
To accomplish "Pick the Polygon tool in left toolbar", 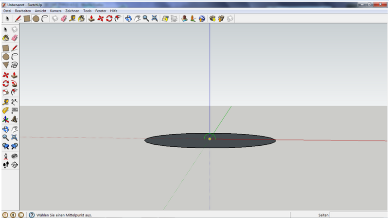I will tap(6, 65).
